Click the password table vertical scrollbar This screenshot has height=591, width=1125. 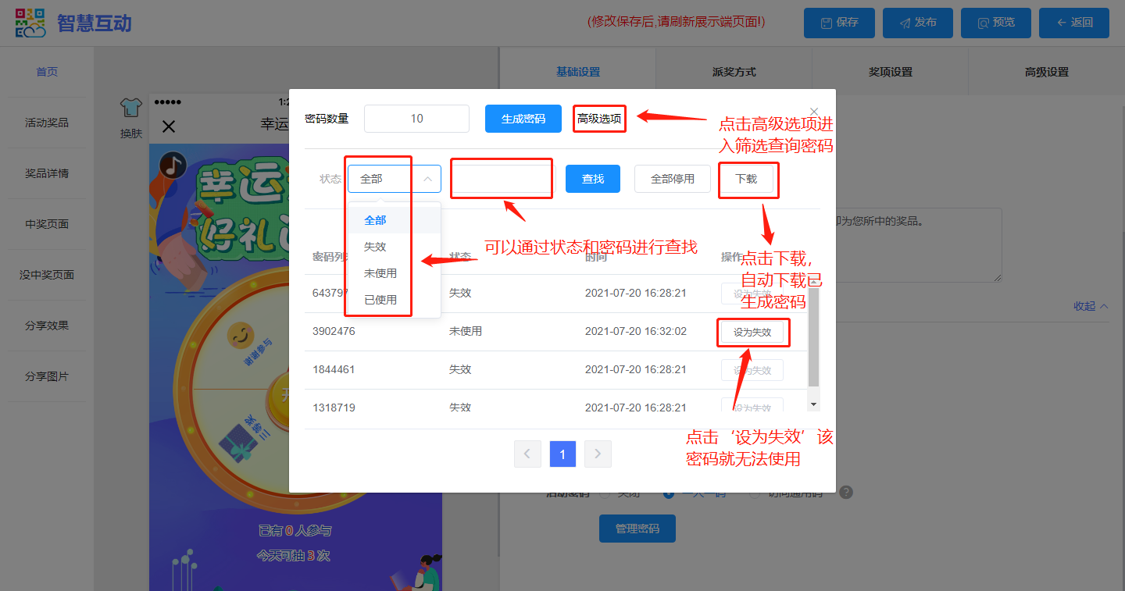813,336
